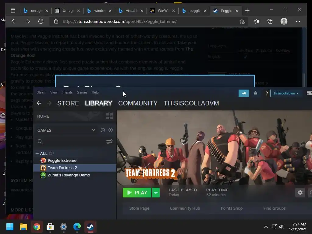
Task: Click Edge browser forward arrow
Action: click(27, 21)
